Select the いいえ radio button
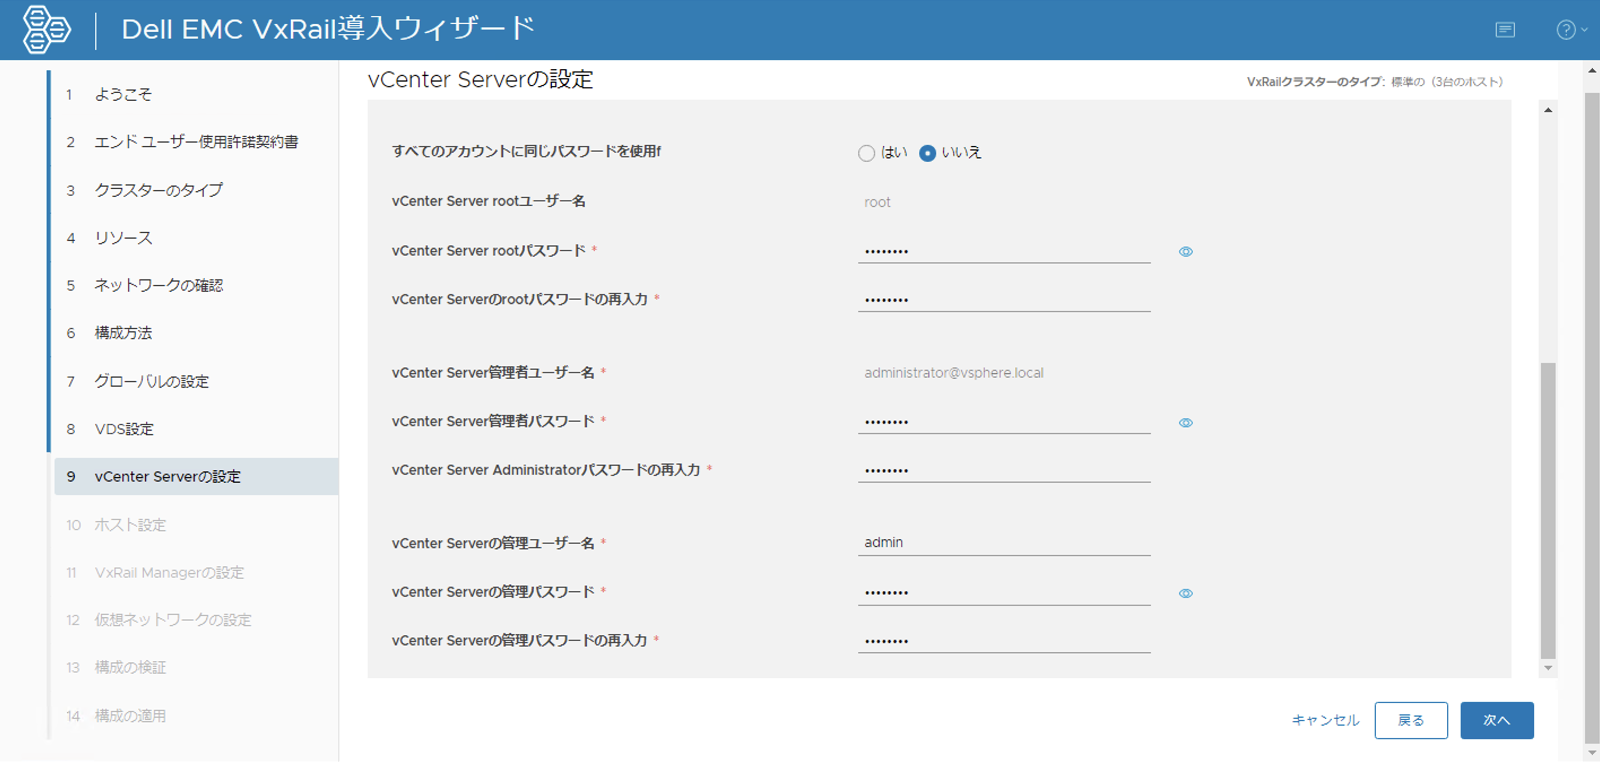 (927, 153)
